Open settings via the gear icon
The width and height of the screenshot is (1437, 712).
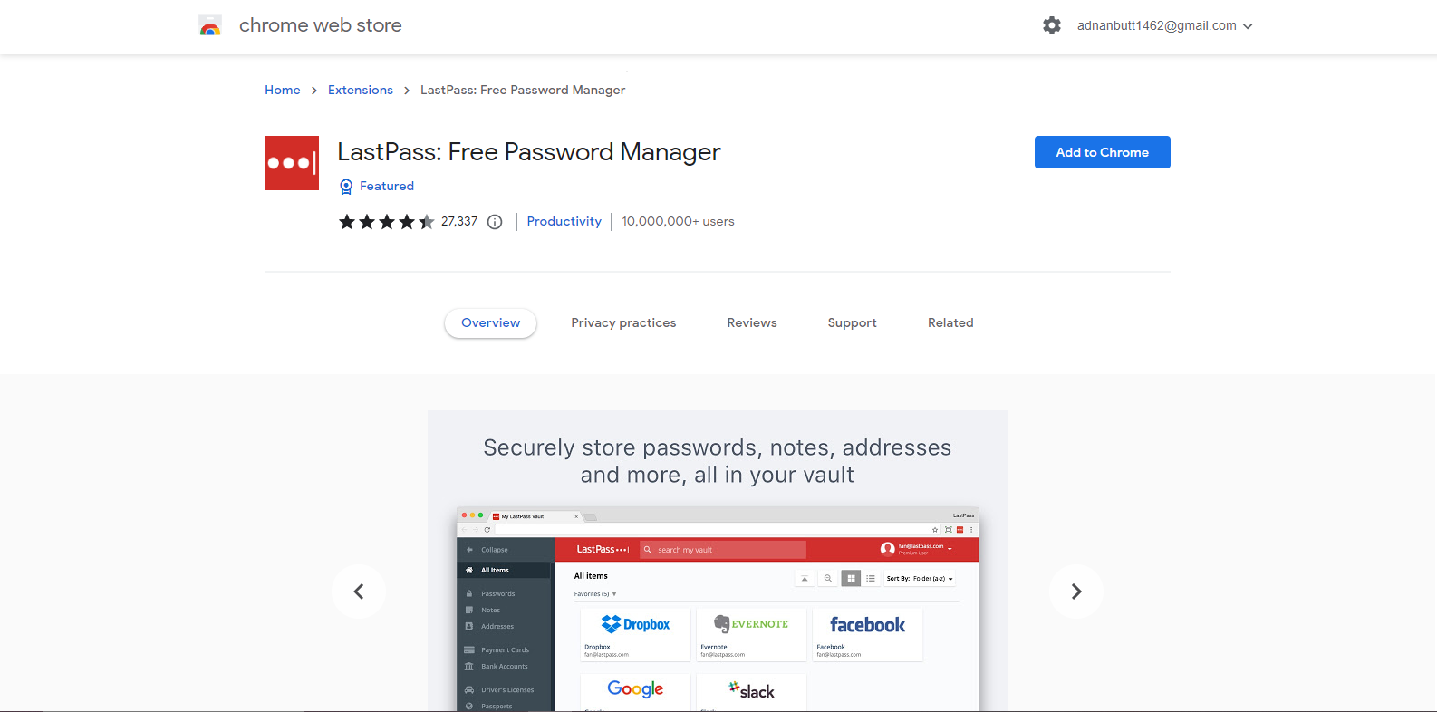pyautogui.click(x=1052, y=25)
